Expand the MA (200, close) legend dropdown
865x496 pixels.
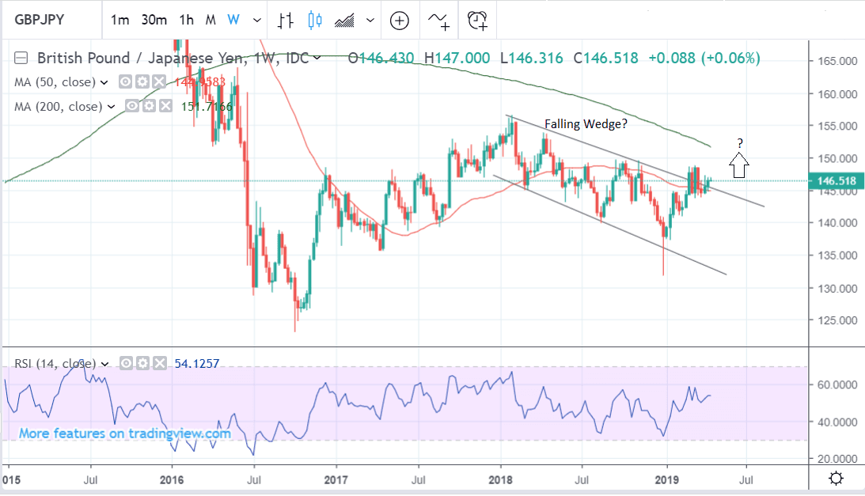coord(112,106)
